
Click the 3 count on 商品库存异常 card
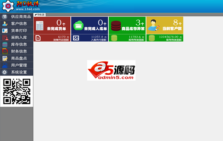[138, 23]
